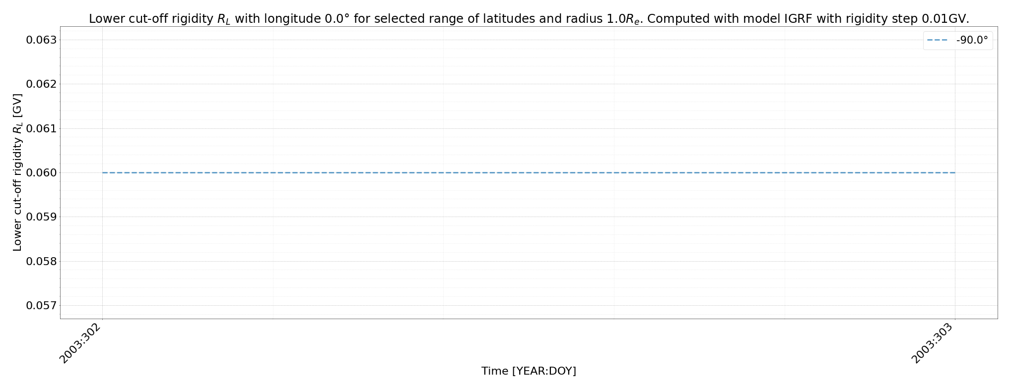Viewport: 1010px width, 389px height.
Task: Click the plot title text
Action: click(x=529, y=19)
